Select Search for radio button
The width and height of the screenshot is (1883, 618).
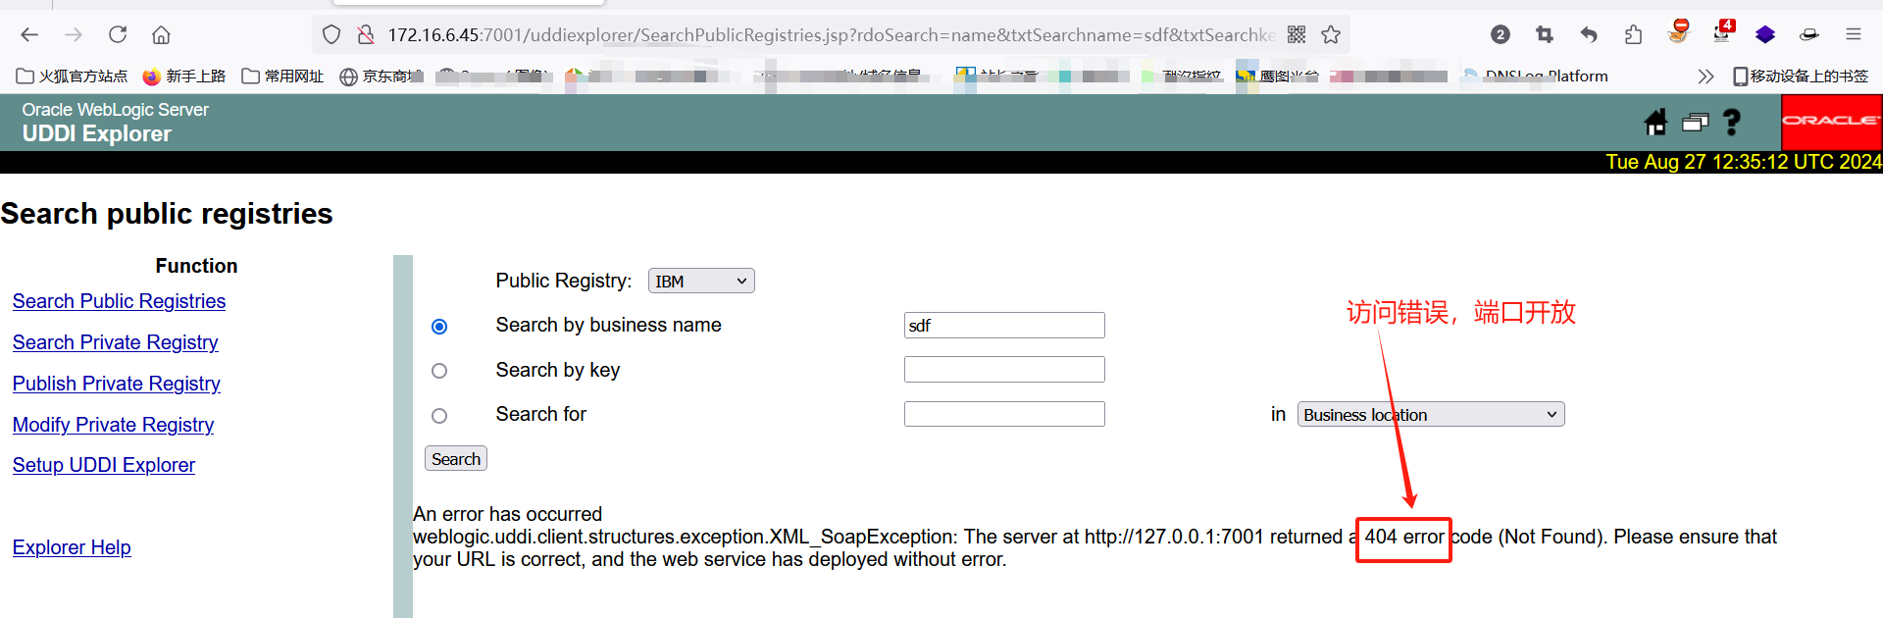[439, 416]
